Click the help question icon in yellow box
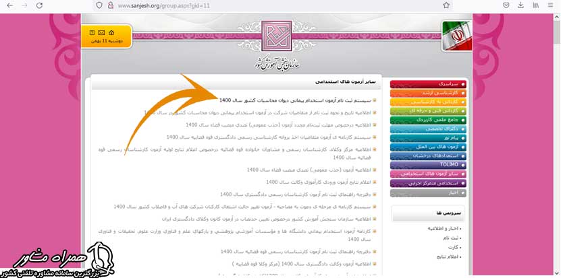The width and height of the screenshot is (561, 278). [92, 32]
